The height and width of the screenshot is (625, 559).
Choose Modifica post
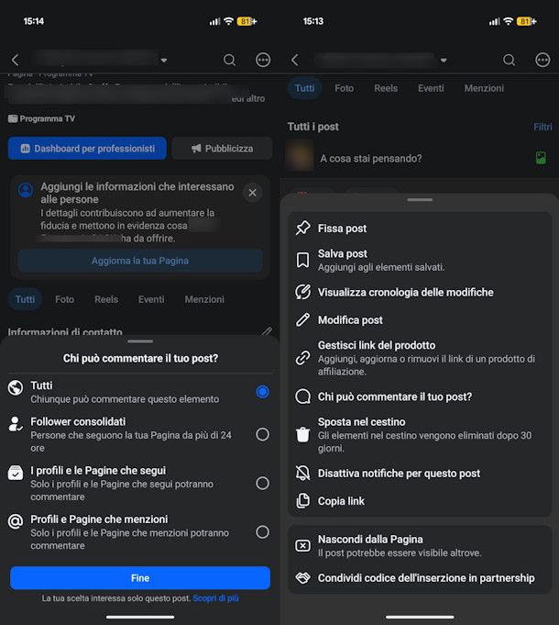(x=420, y=320)
